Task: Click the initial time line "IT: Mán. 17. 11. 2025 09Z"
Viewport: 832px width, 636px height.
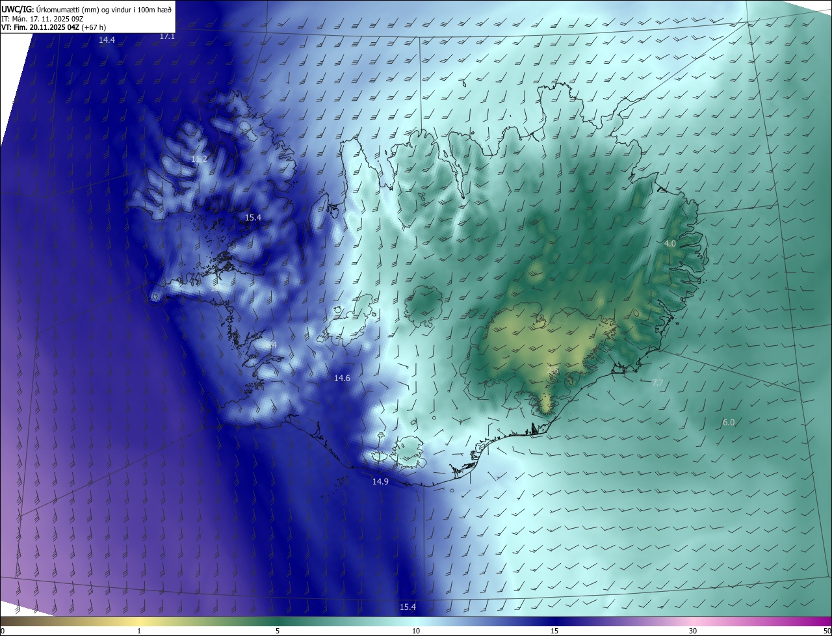Action: click(42, 18)
